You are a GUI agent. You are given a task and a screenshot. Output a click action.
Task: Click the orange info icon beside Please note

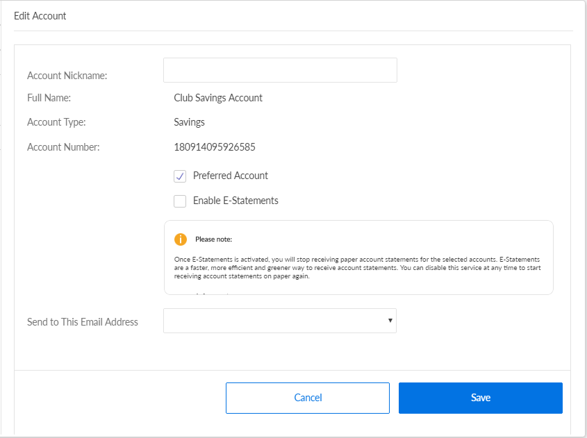point(181,239)
